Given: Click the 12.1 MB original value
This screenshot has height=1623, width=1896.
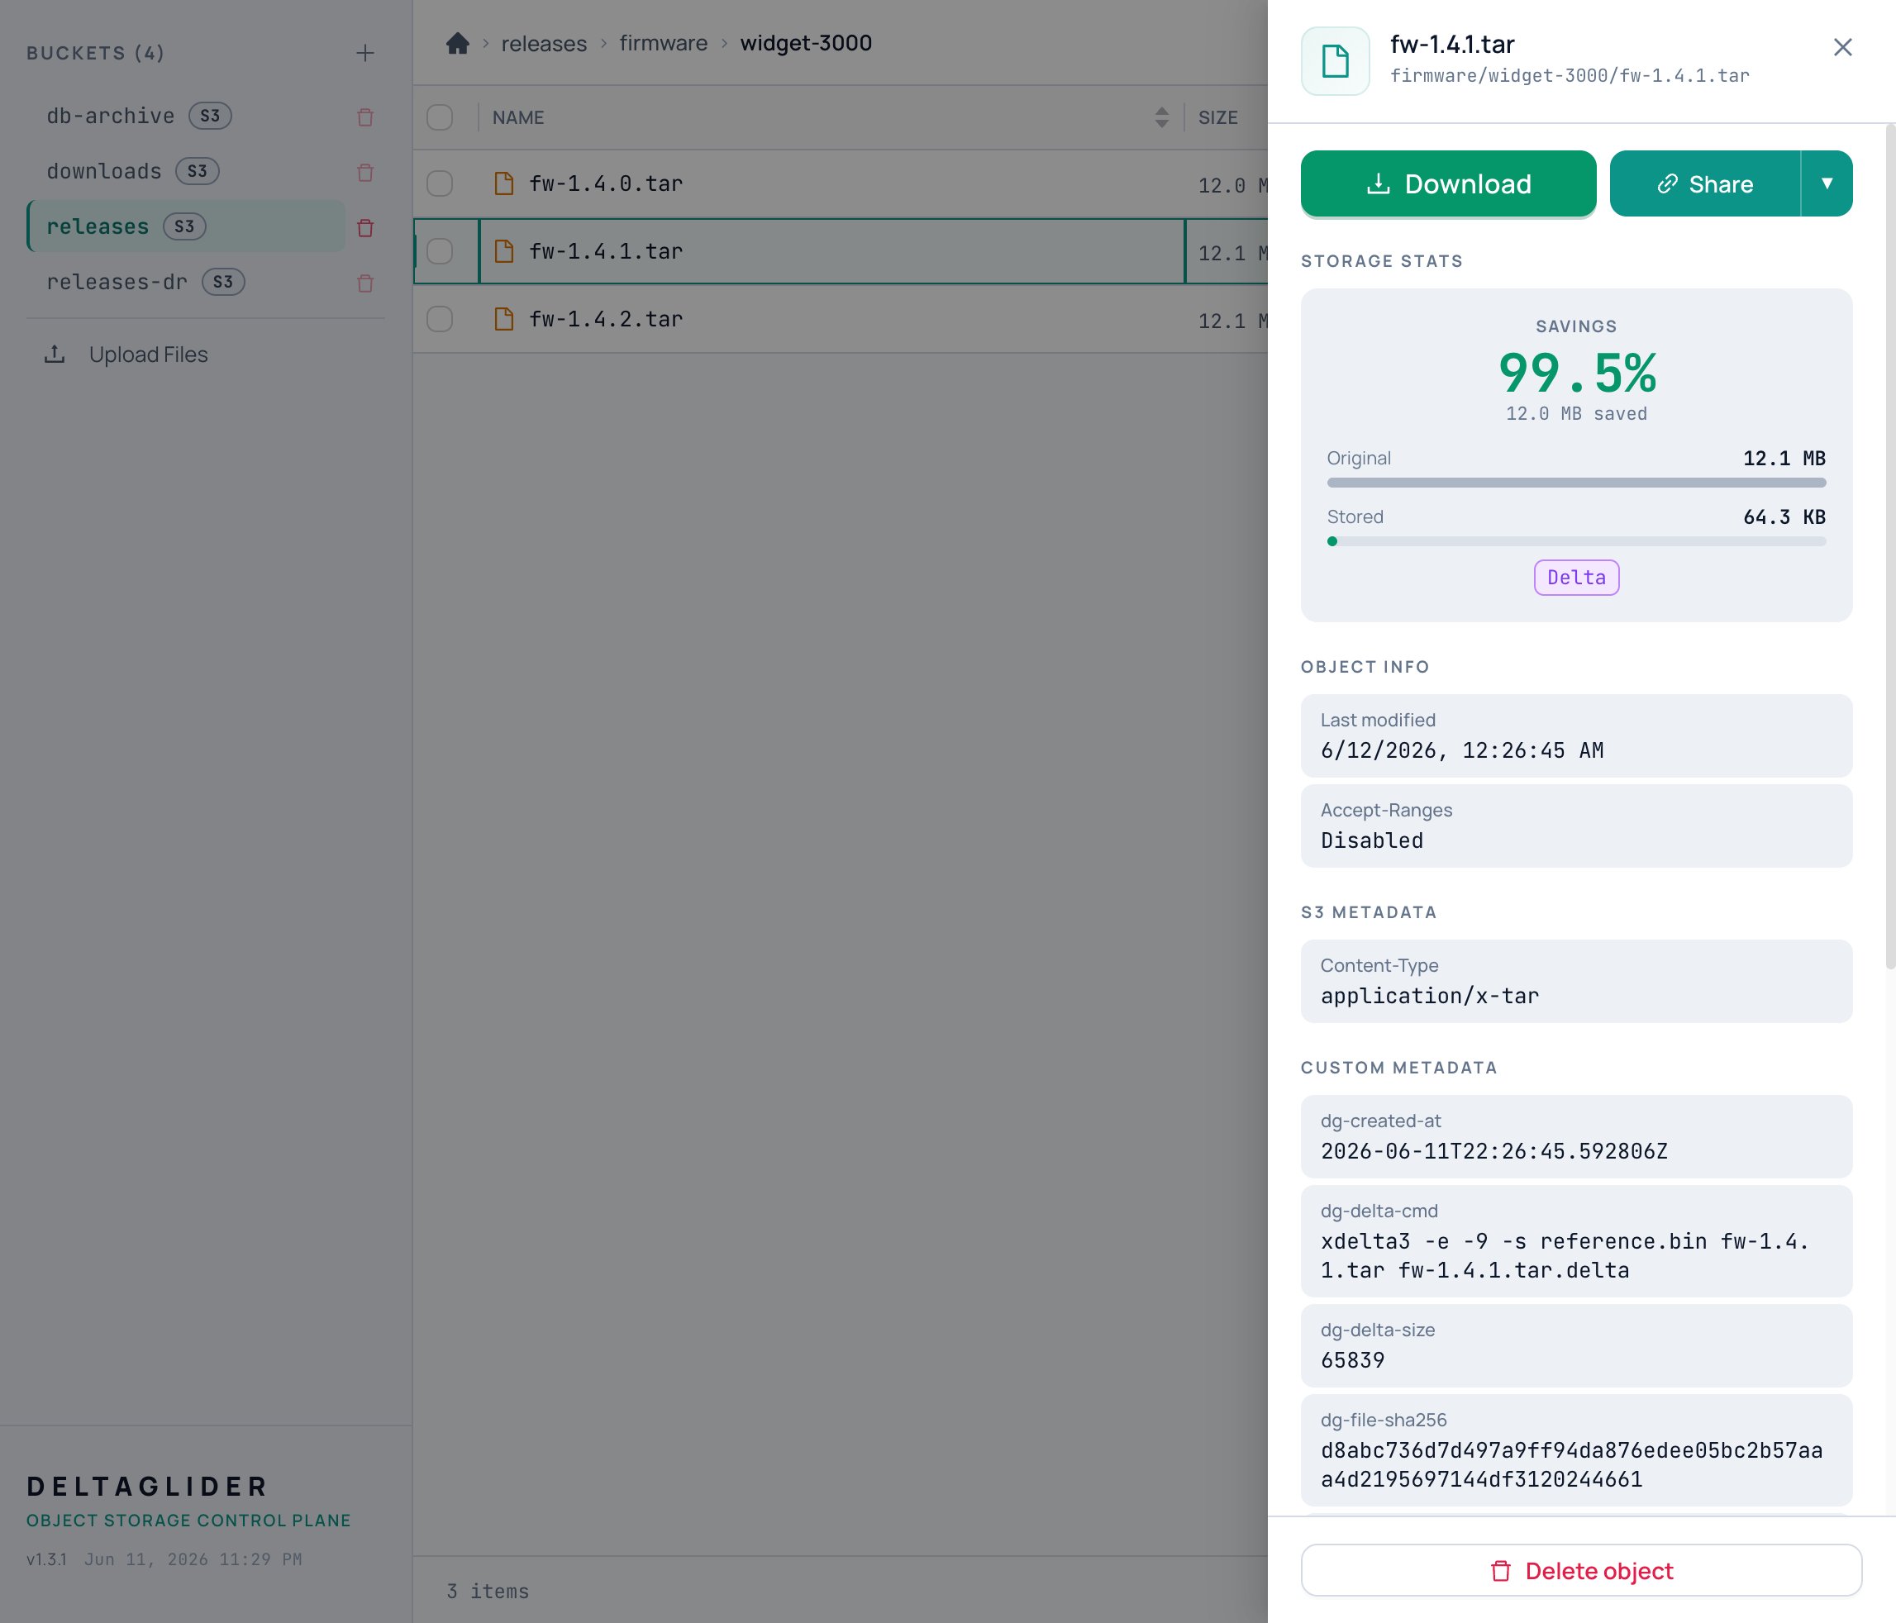Looking at the screenshot, I should pos(1784,459).
